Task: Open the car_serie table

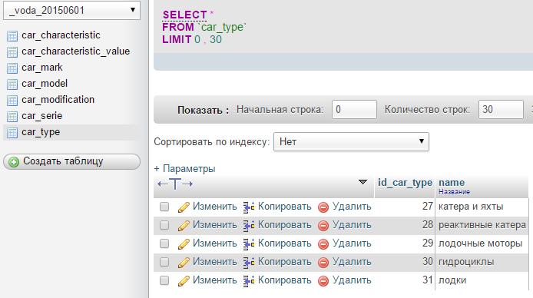Action: coord(41,116)
